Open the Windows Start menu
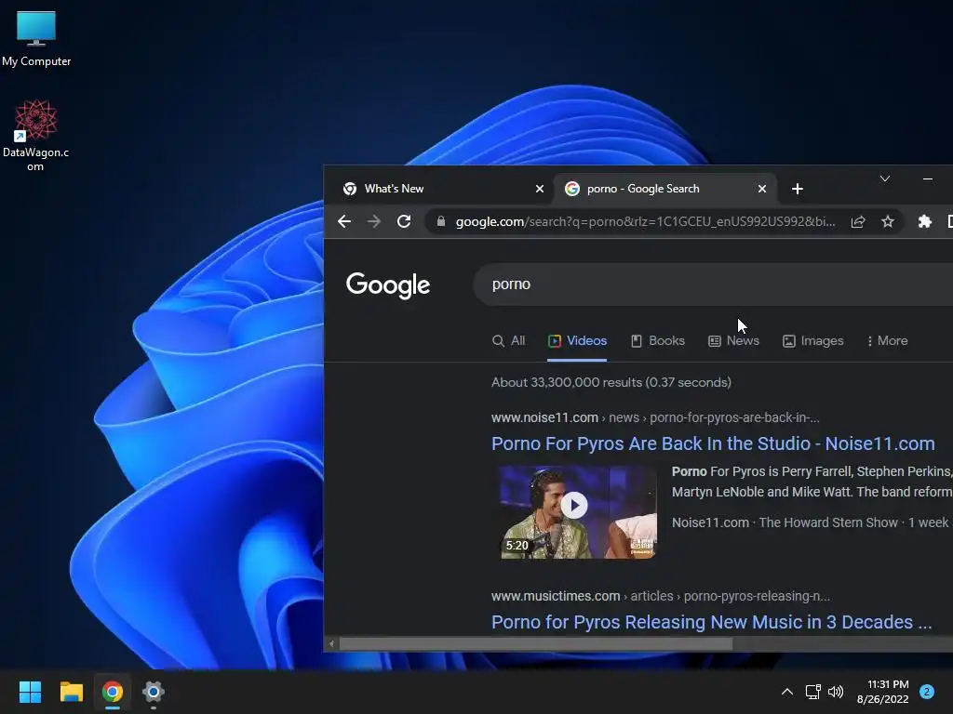The image size is (953, 714). [x=30, y=692]
